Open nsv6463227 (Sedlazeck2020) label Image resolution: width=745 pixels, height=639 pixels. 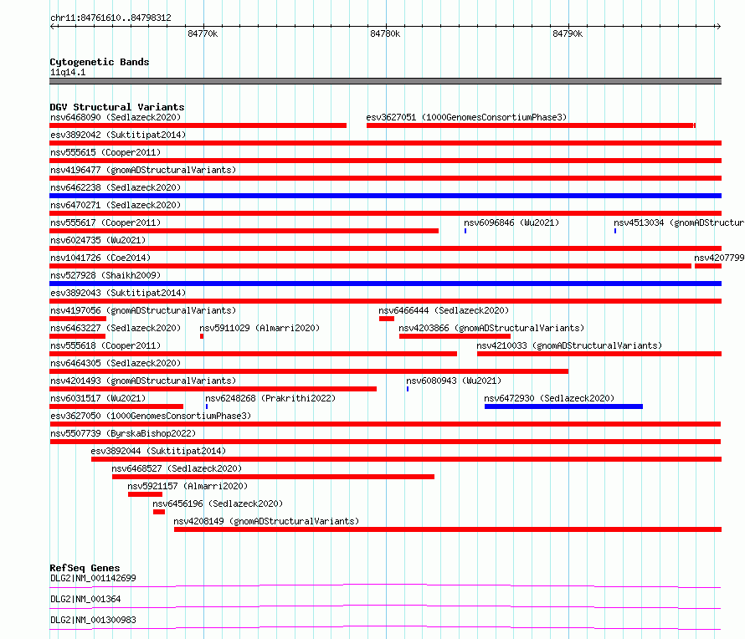(116, 328)
